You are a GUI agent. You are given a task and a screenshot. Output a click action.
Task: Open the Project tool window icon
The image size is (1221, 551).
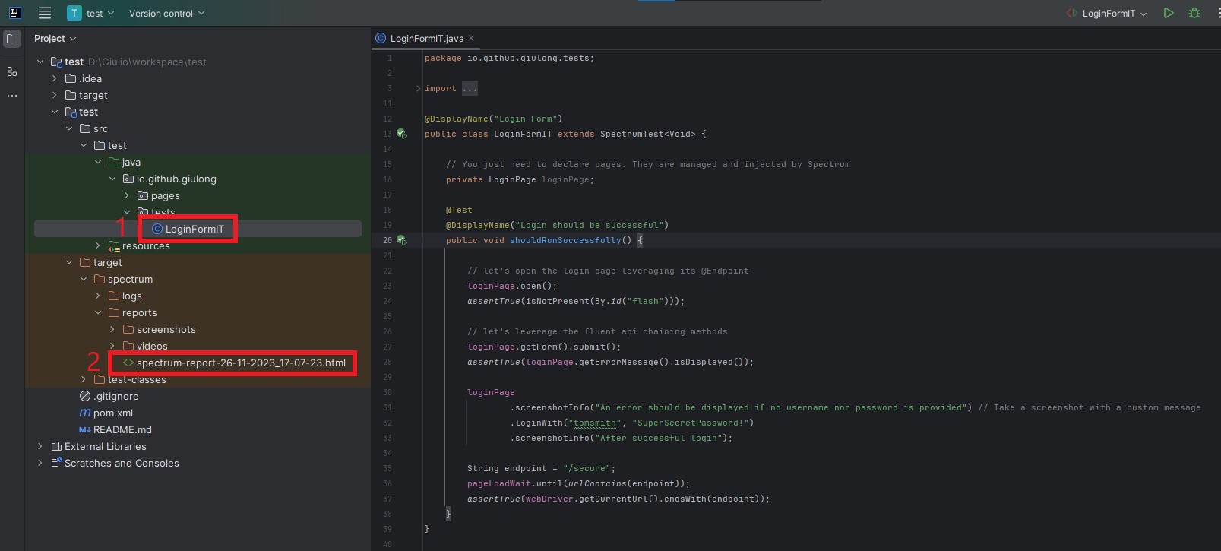tap(12, 39)
